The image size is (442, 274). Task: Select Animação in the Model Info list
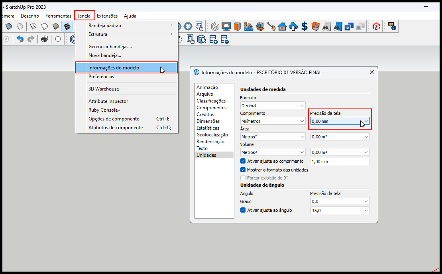(214, 87)
